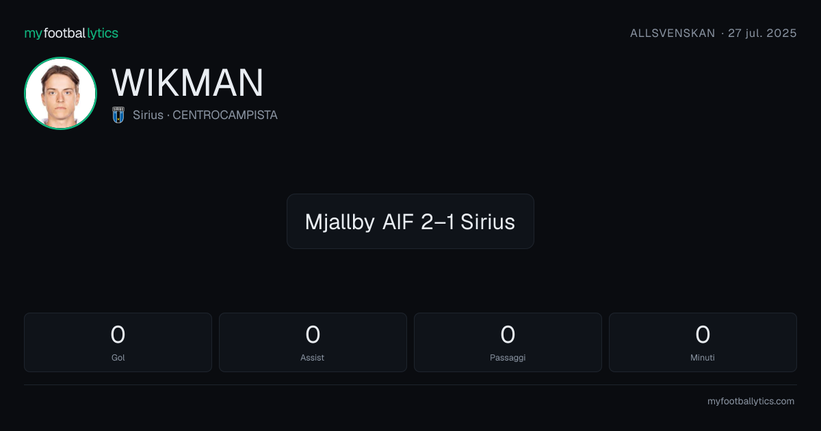Click the zero value above Assist
Viewport: 821px width, 431px height.
[313, 335]
